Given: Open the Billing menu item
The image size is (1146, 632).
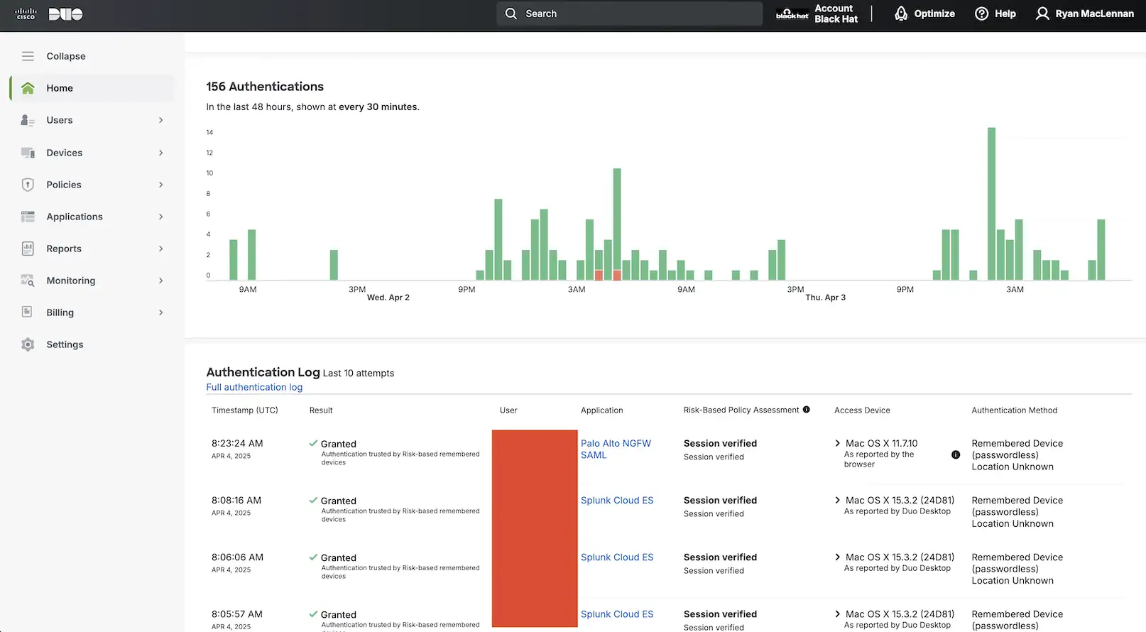Looking at the screenshot, I should click(60, 312).
